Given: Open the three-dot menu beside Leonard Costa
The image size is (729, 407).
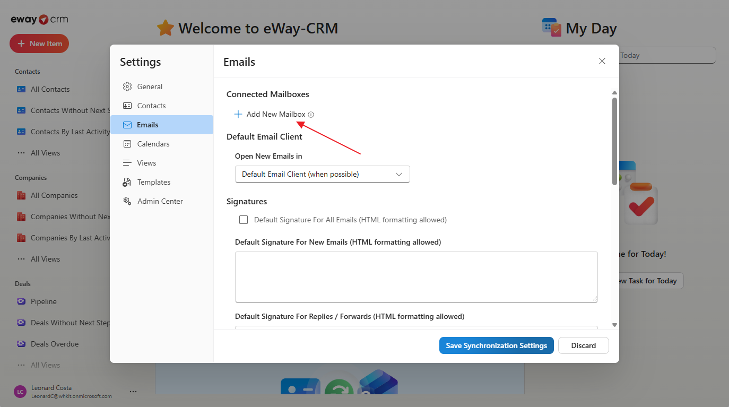Looking at the screenshot, I should point(133,392).
